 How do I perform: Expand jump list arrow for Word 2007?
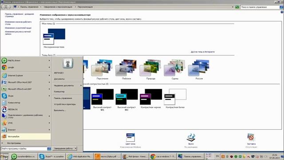(49, 82)
